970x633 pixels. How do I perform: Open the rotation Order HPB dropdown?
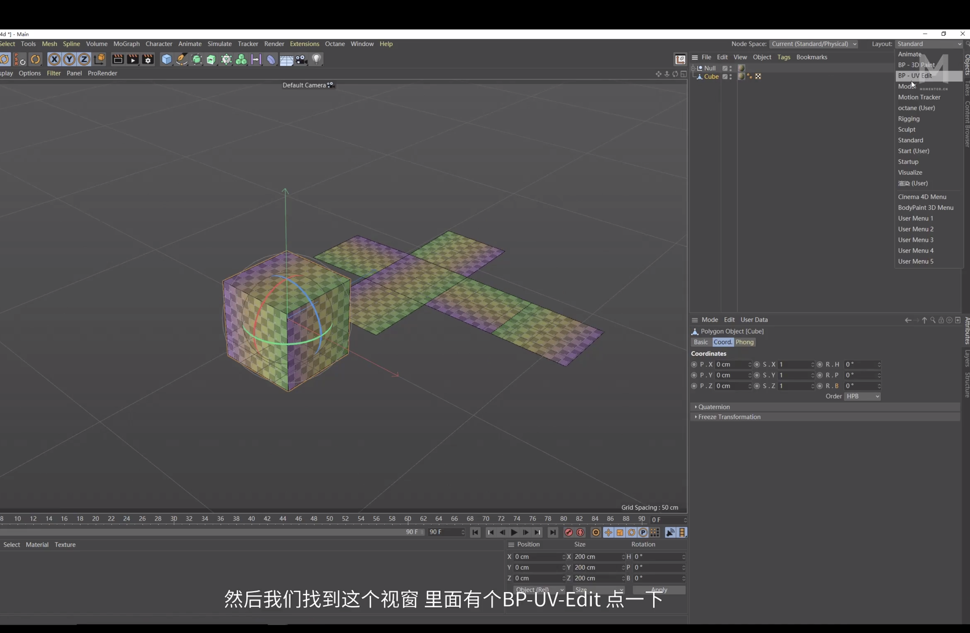click(x=862, y=397)
